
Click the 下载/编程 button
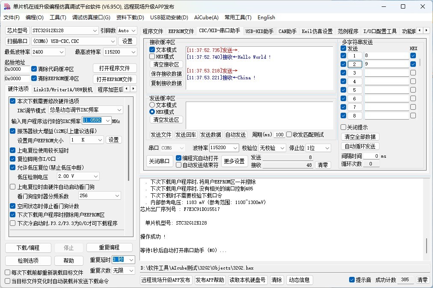pos(28,248)
